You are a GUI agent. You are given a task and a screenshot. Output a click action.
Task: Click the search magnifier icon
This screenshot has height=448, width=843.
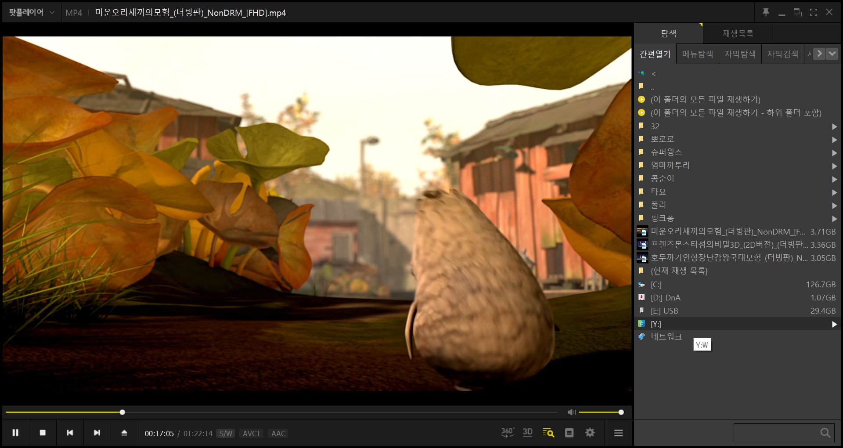pyautogui.click(x=825, y=433)
